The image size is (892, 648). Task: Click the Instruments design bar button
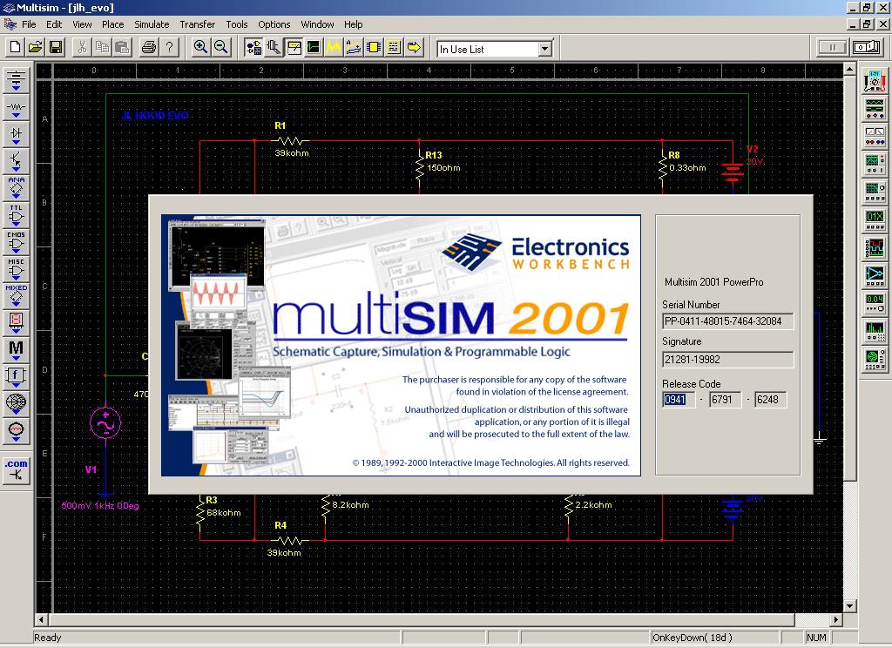294,47
